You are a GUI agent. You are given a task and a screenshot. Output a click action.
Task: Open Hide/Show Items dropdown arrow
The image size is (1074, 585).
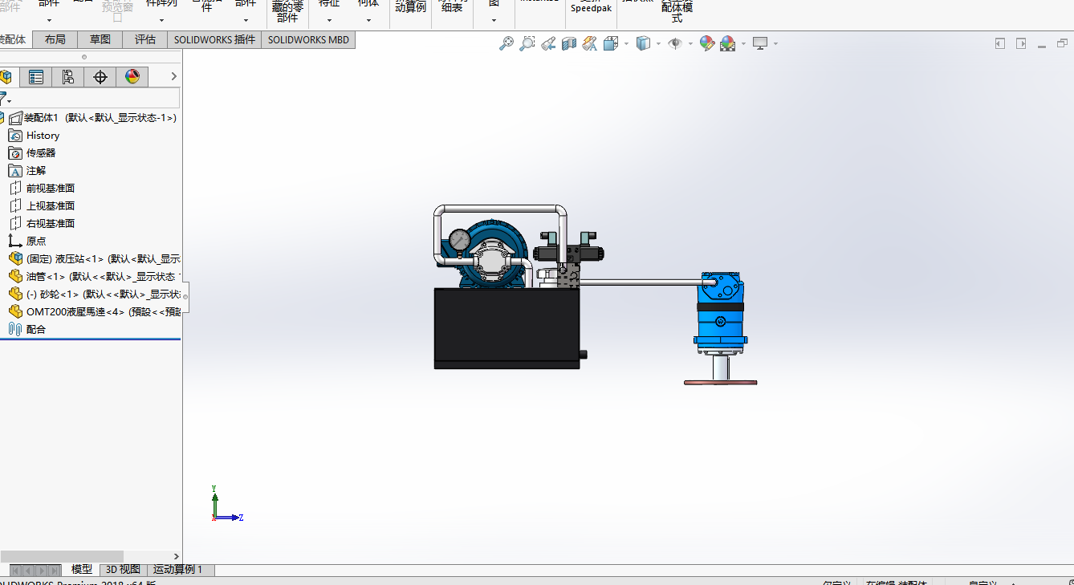pos(690,44)
